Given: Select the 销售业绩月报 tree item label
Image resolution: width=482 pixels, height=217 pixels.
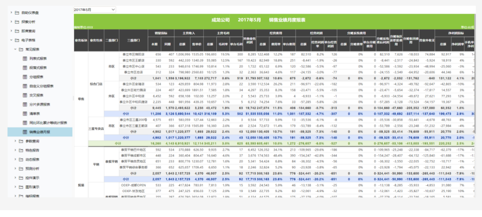Looking at the screenshot, I should pos(40,132).
